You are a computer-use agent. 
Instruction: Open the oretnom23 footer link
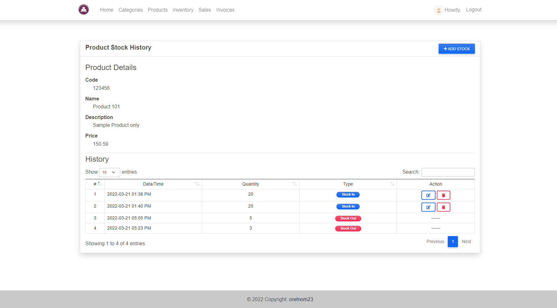tap(301, 299)
